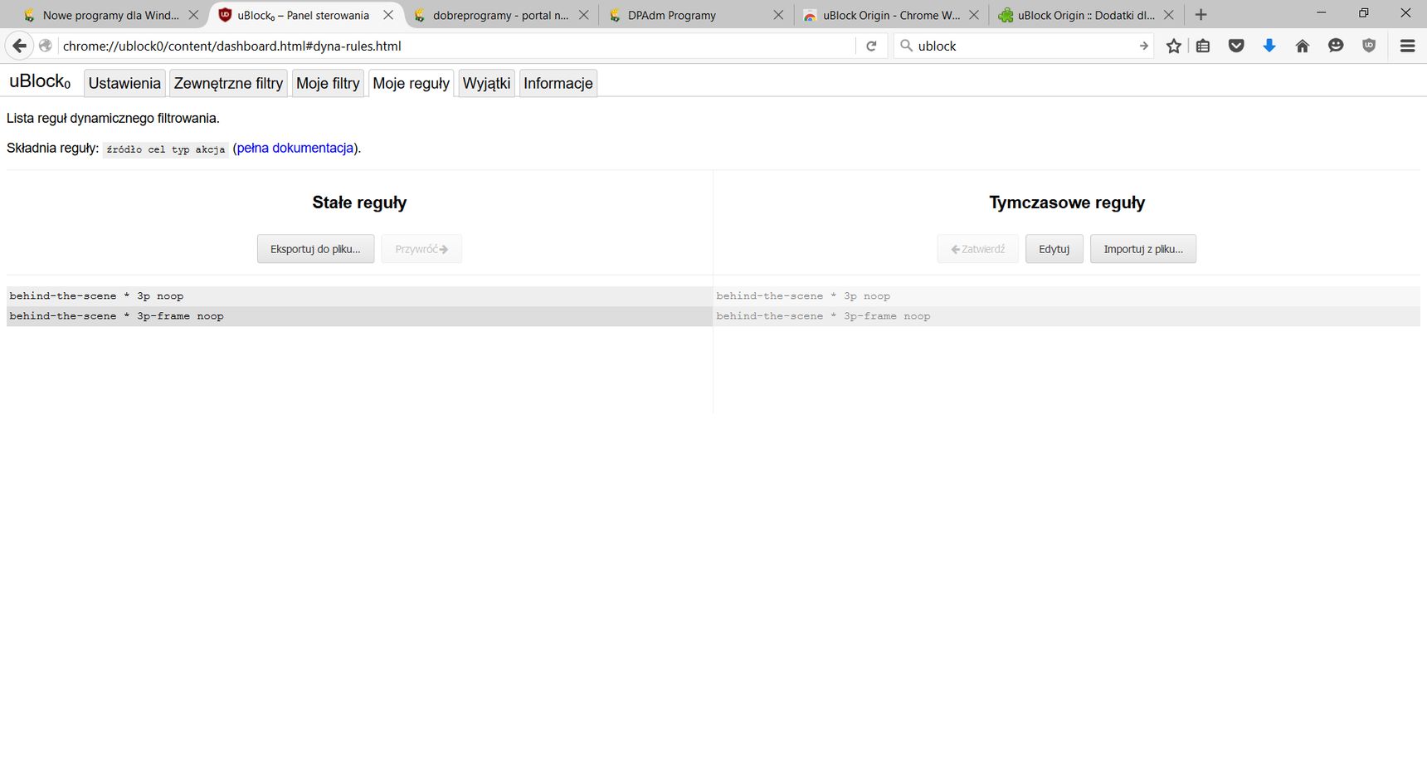Close the 'Nowe programy dla Wind...' tab
Image resolution: width=1427 pixels, height=766 pixels.
[x=193, y=15]
